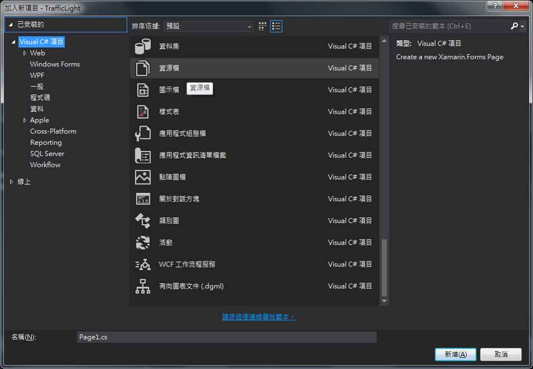Image resolution: width=533 pixels, height=369 pixels.
Task: Click the 樣式表 stylesheet icon
Action: tap(143, 111)
